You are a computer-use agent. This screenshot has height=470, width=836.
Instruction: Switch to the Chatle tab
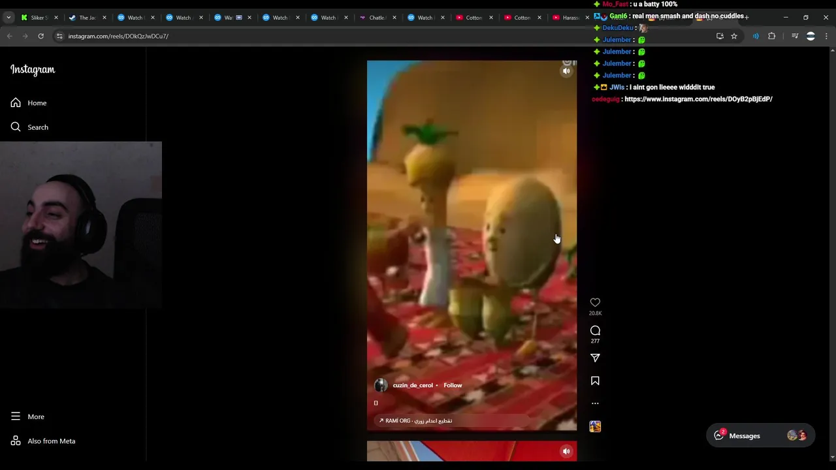(377, 18)
